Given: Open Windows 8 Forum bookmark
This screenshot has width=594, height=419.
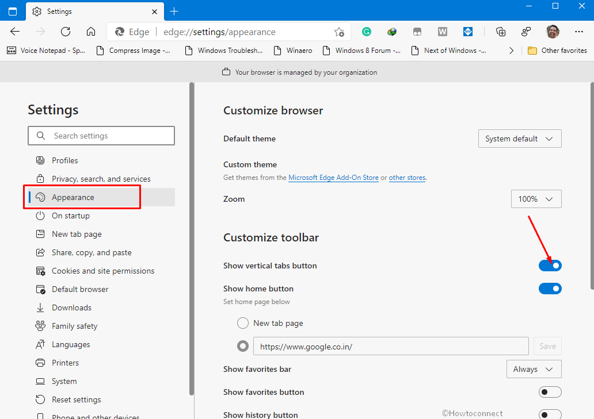Looking at the screenshot, I should [361, 51].
